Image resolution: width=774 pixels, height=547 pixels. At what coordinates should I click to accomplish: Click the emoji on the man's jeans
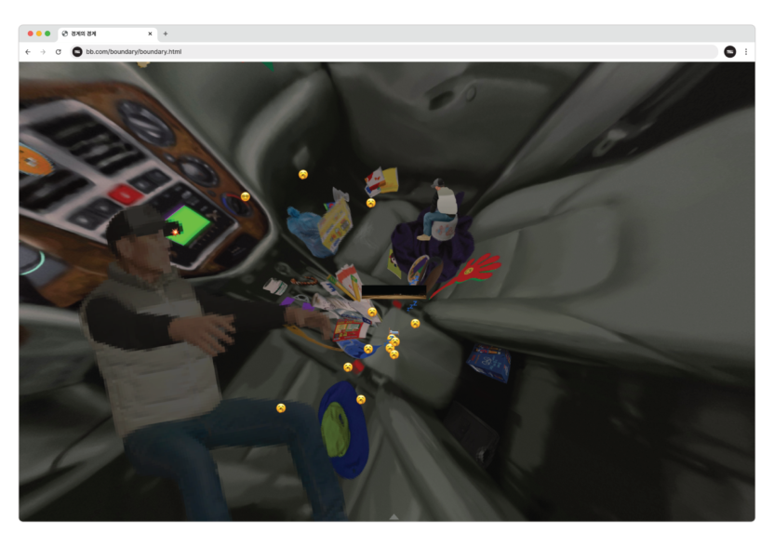tap(280, 407)
